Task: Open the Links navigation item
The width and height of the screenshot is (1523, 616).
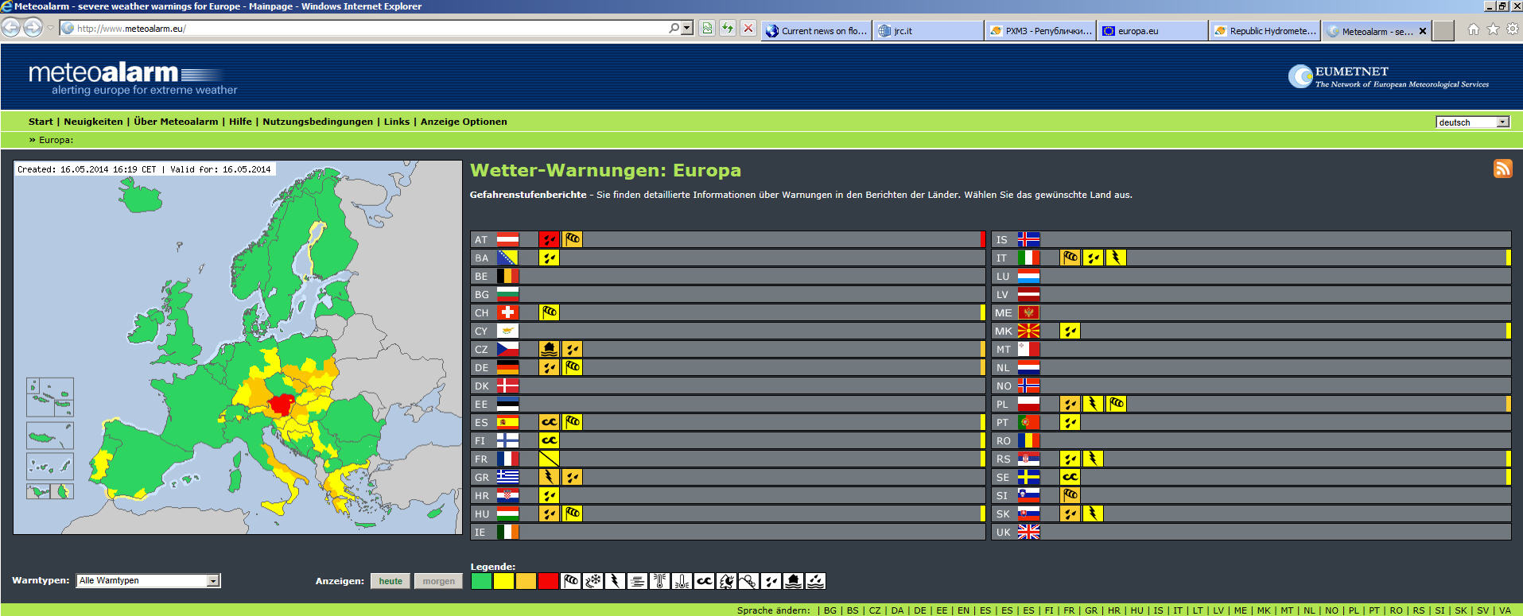Action: [397, 122]
